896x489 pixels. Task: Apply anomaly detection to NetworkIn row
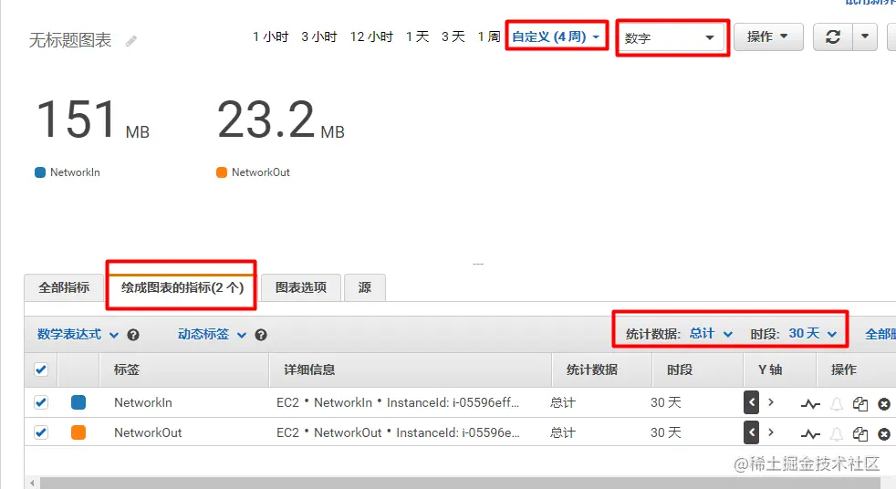pos(810,404)
